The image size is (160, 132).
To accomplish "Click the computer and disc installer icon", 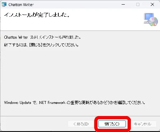I will coord(151,20).
